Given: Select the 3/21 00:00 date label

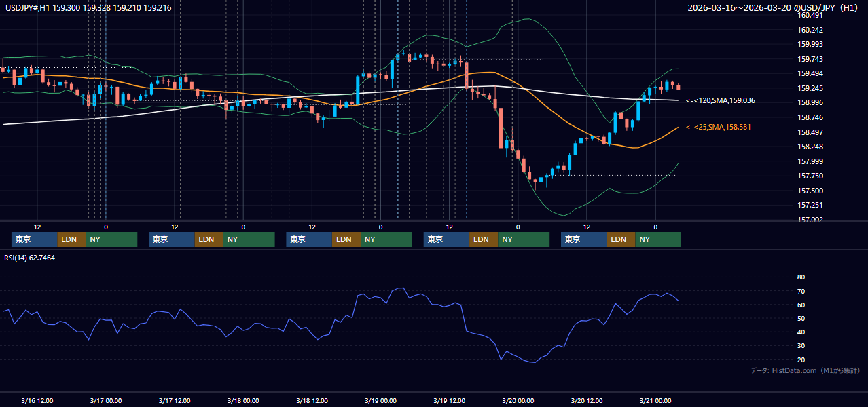Looking at the screenshot, I should [655, 400].
